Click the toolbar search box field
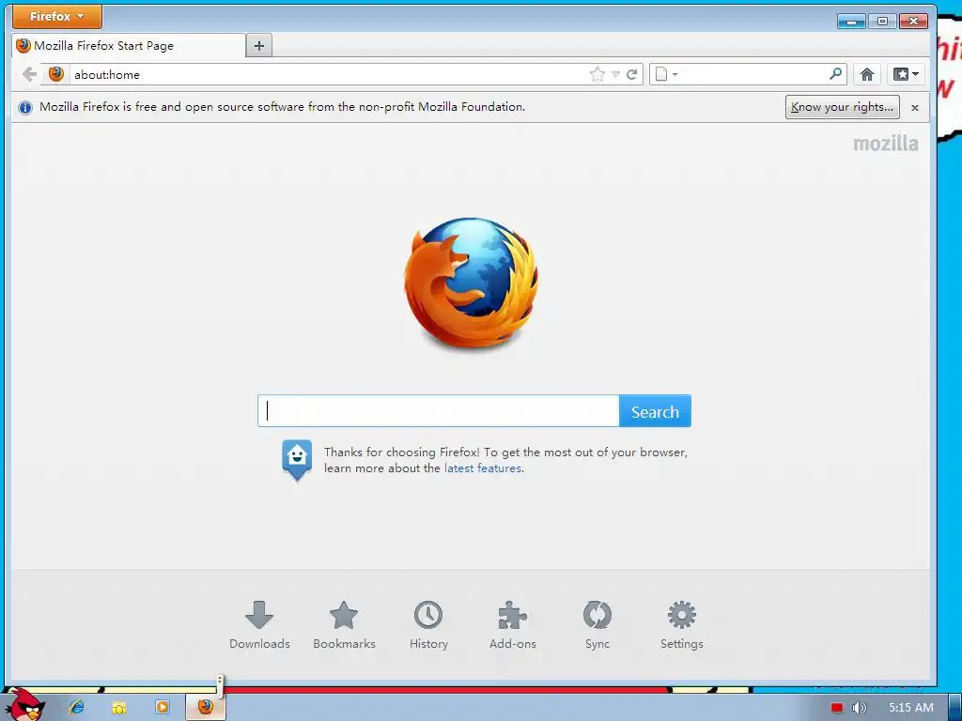Image resolution: width=962 pixels, height=721 pixels. point(753,75)
